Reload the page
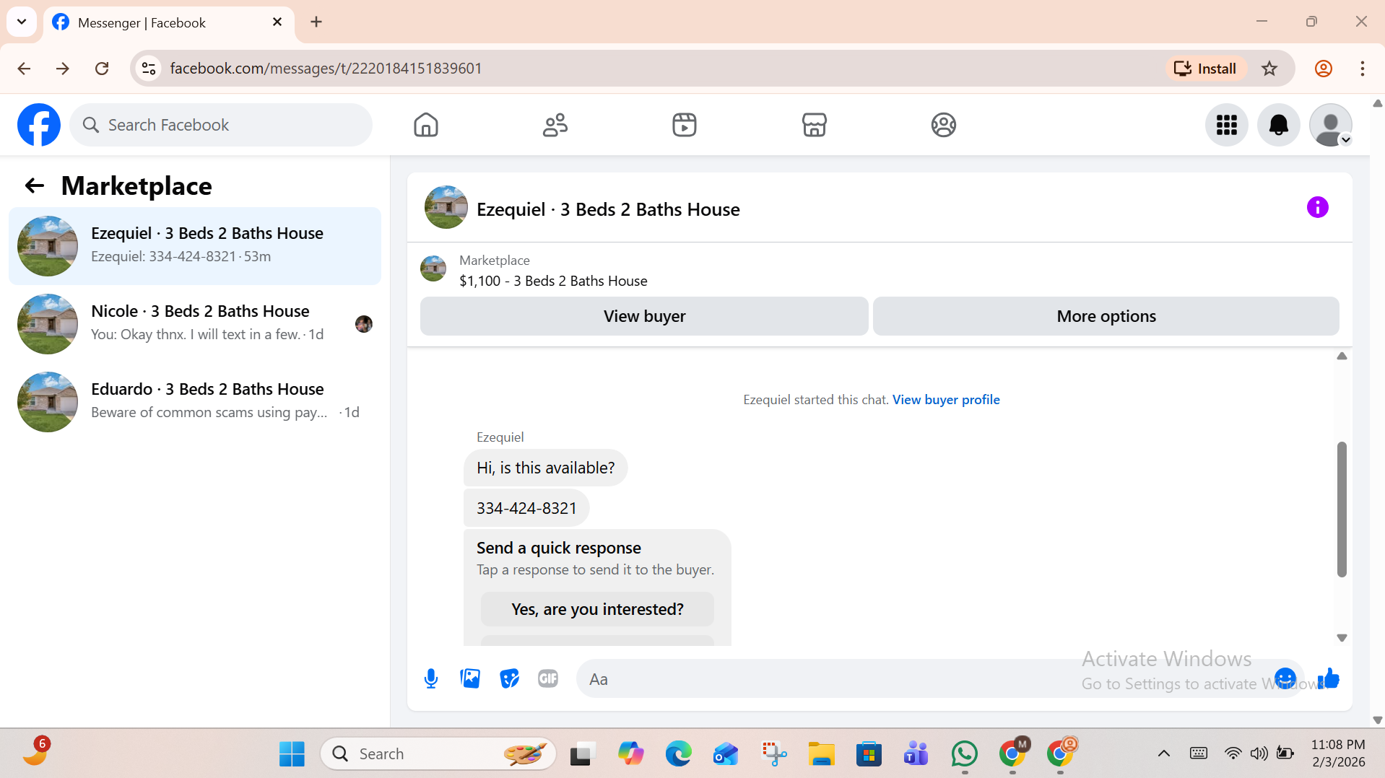Screen dimensions: 1385x778 tap(102, 69)
